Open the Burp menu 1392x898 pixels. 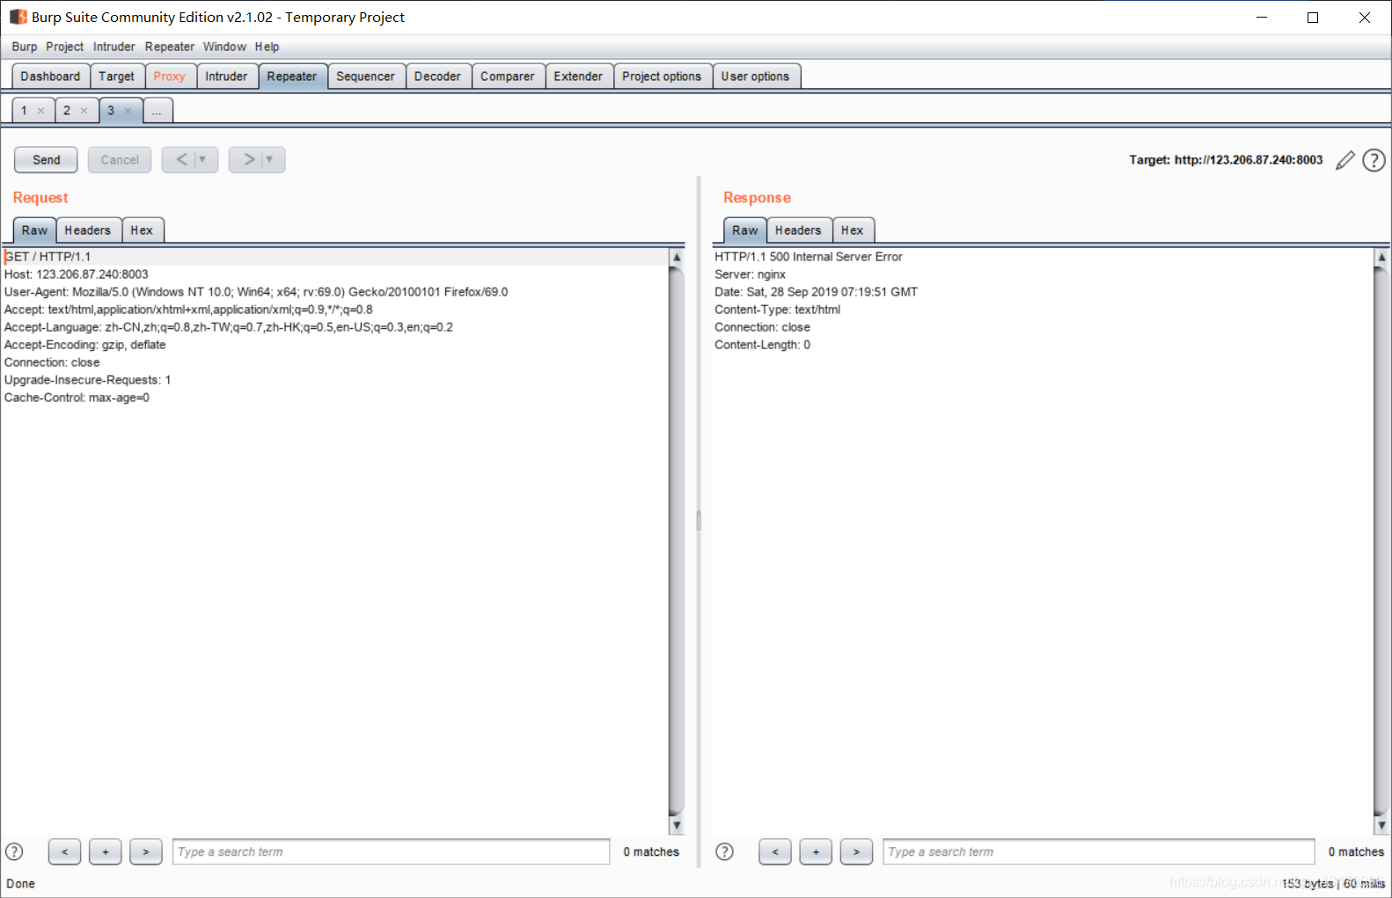click(x=25, y=47)
